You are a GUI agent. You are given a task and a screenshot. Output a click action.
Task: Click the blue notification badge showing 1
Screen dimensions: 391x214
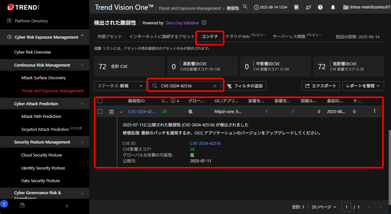[x=4, y=204]
